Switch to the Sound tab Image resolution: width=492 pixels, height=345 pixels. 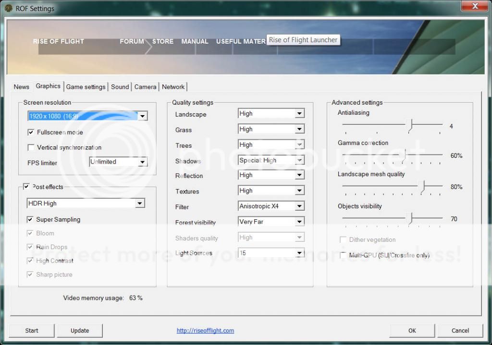click(120, 87)
